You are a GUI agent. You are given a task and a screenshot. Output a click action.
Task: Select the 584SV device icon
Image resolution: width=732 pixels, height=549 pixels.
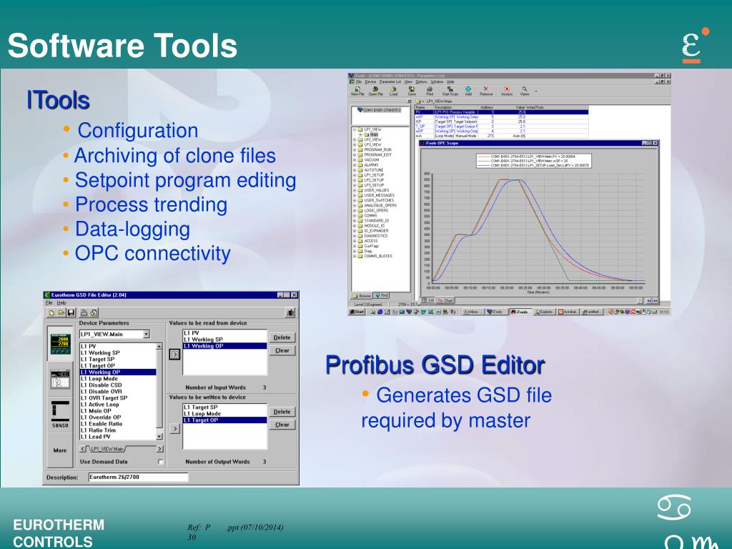60,415
